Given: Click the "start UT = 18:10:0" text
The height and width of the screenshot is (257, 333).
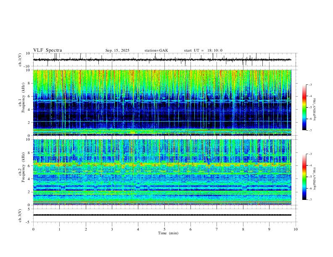Looking at the screenshot, I should 203,50.
